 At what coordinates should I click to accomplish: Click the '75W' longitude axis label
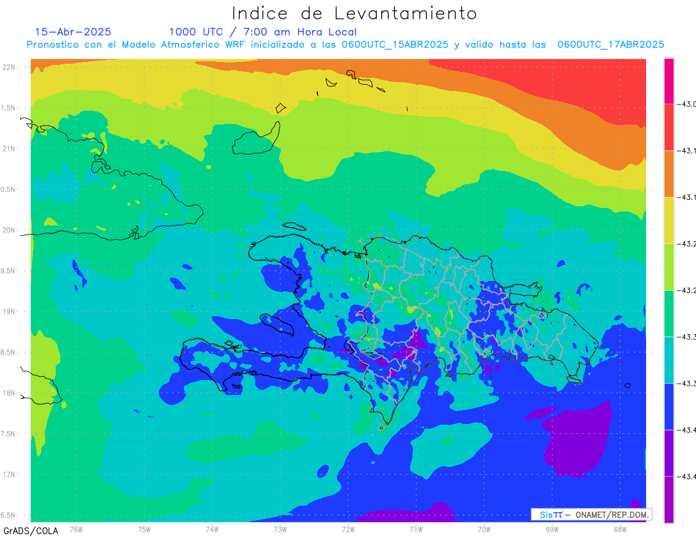pos(144,529)
